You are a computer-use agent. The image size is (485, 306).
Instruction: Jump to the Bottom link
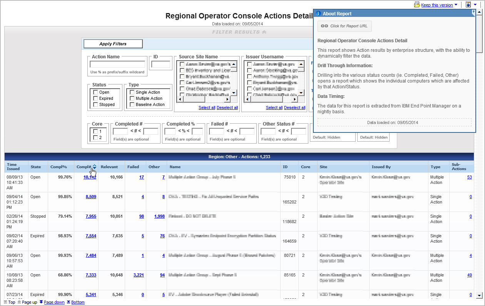78,302
